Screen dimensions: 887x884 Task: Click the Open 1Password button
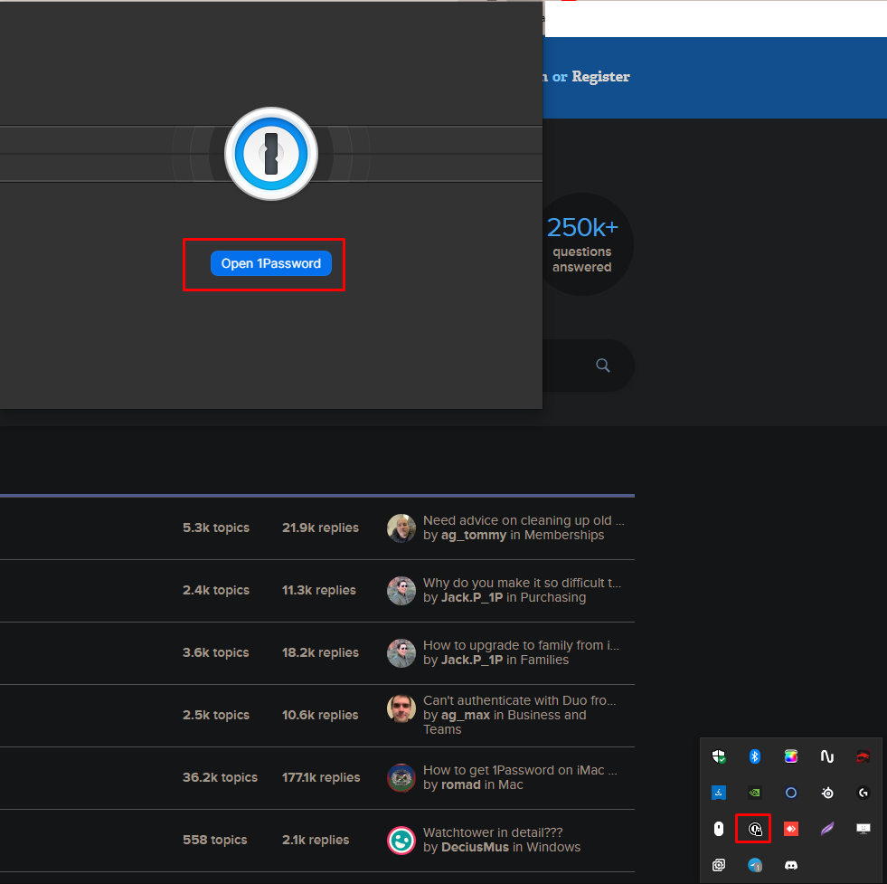coord(271,263)
